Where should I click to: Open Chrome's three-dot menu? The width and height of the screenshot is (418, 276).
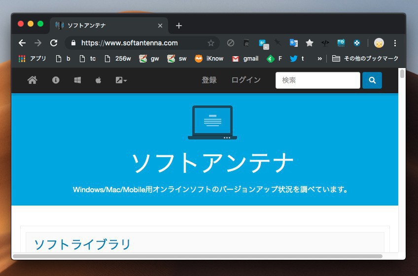click(x=395, y=43)
